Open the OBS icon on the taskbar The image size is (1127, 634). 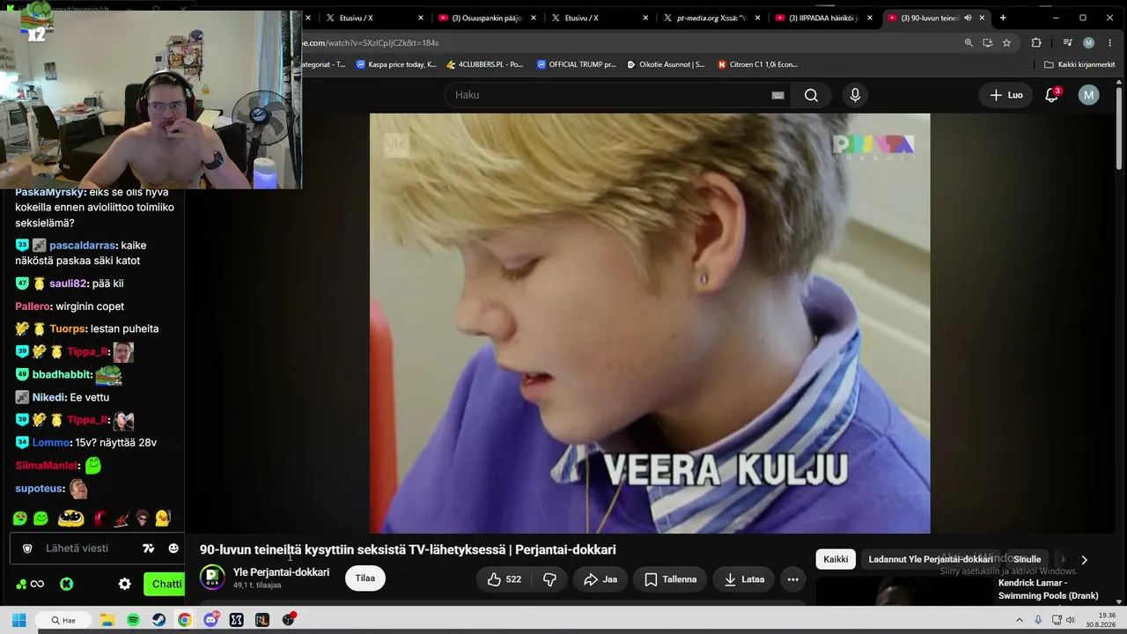[x=288, y=620]
